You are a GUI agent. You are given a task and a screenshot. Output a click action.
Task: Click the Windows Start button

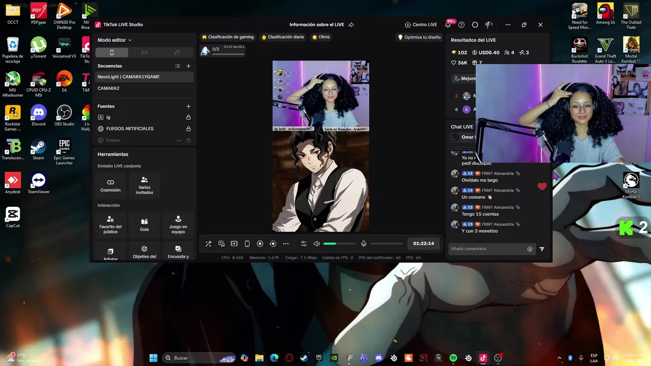click(x=153, y=358)
